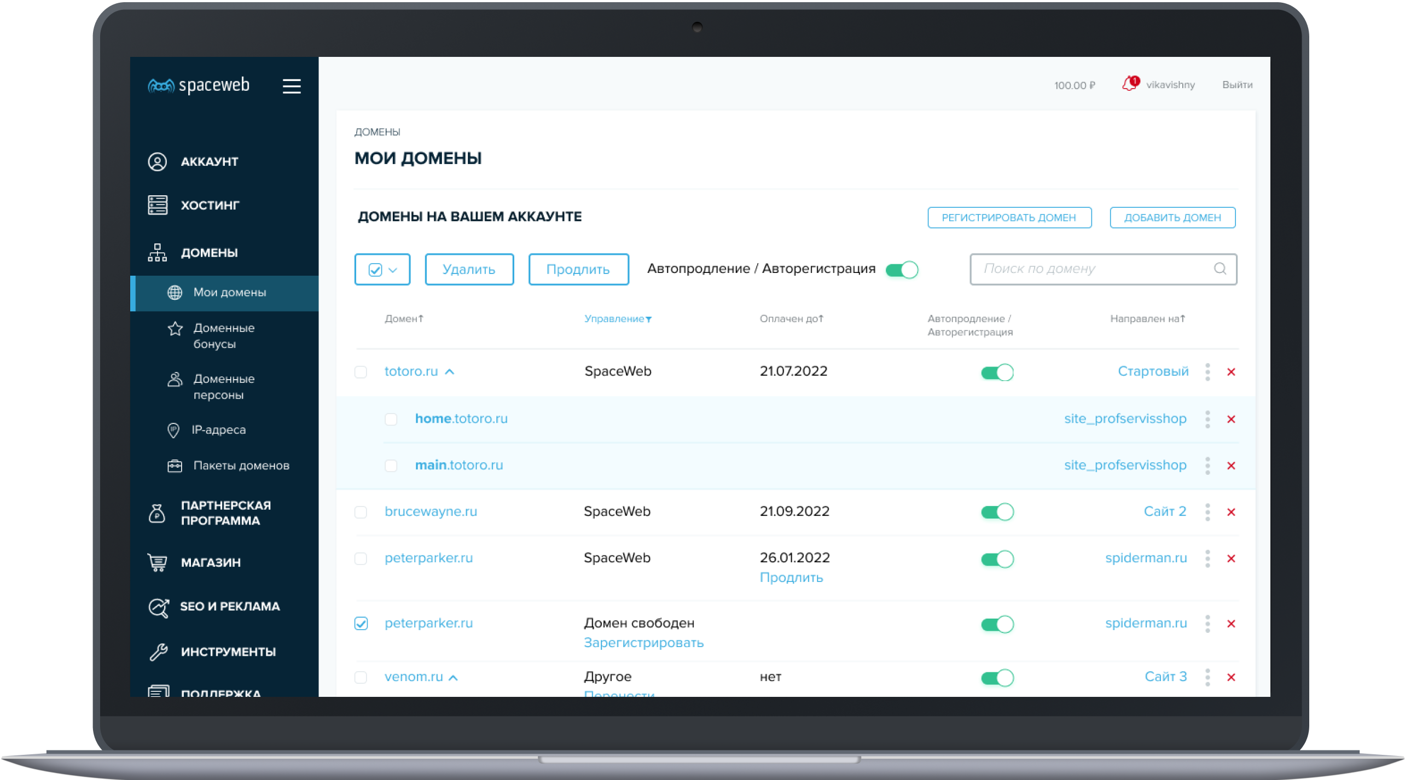Remove main.totoro.ru via red X

tap(1231, 465)
